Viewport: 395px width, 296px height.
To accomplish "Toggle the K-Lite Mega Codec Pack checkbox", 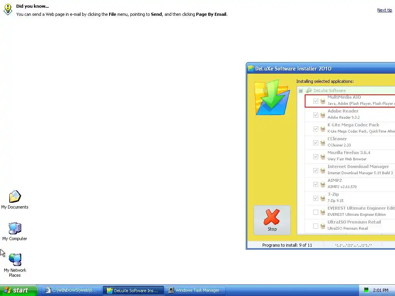I will [316, 129].
